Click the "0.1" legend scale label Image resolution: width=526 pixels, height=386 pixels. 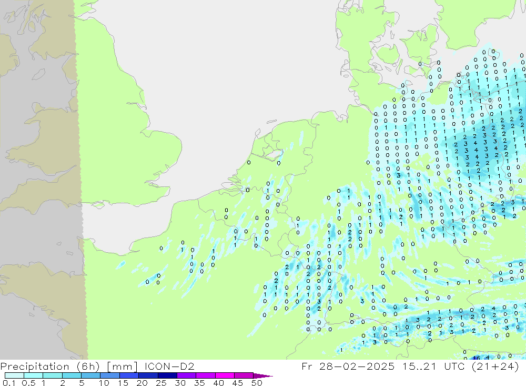[9, 383]
